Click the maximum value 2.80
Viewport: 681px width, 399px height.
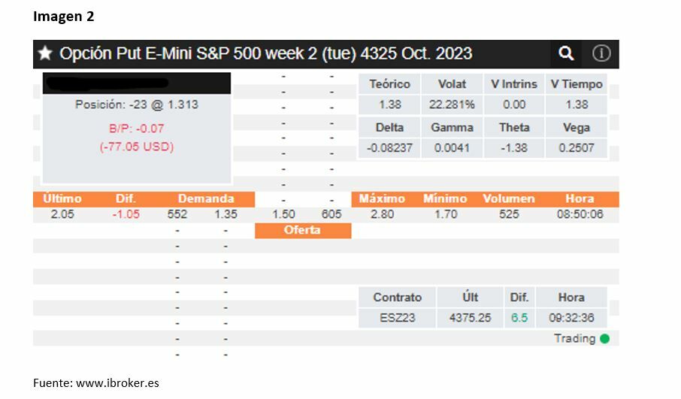coord(382,214)
